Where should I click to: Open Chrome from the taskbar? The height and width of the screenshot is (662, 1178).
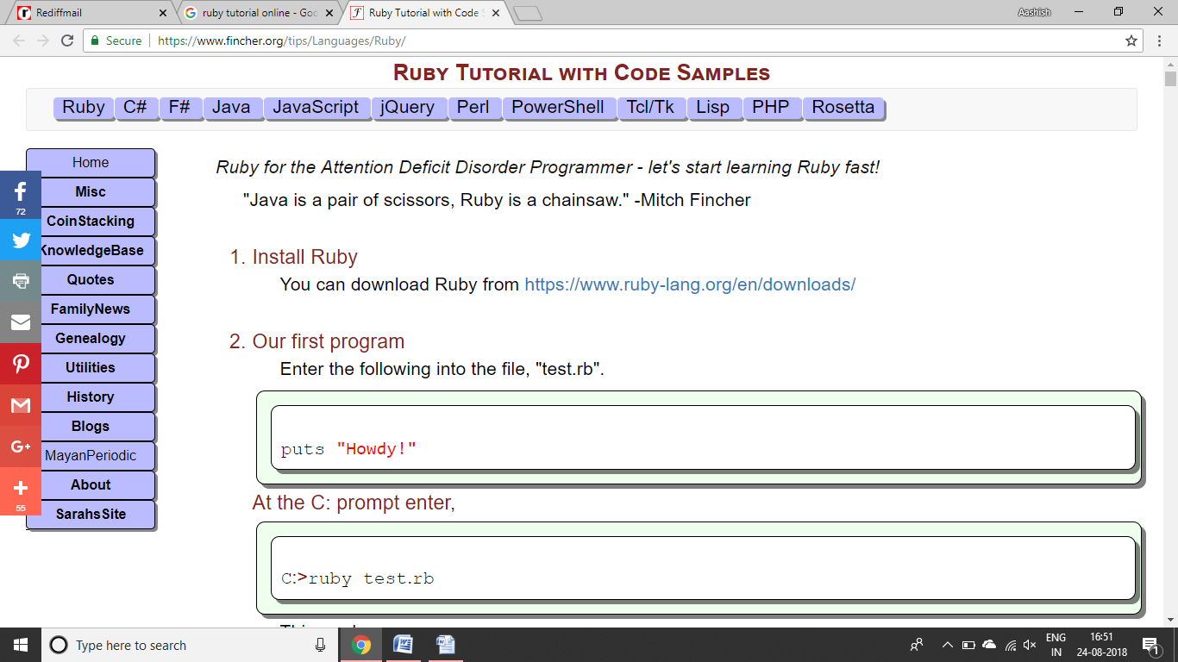pyautogui.click(x=360, y=645)
